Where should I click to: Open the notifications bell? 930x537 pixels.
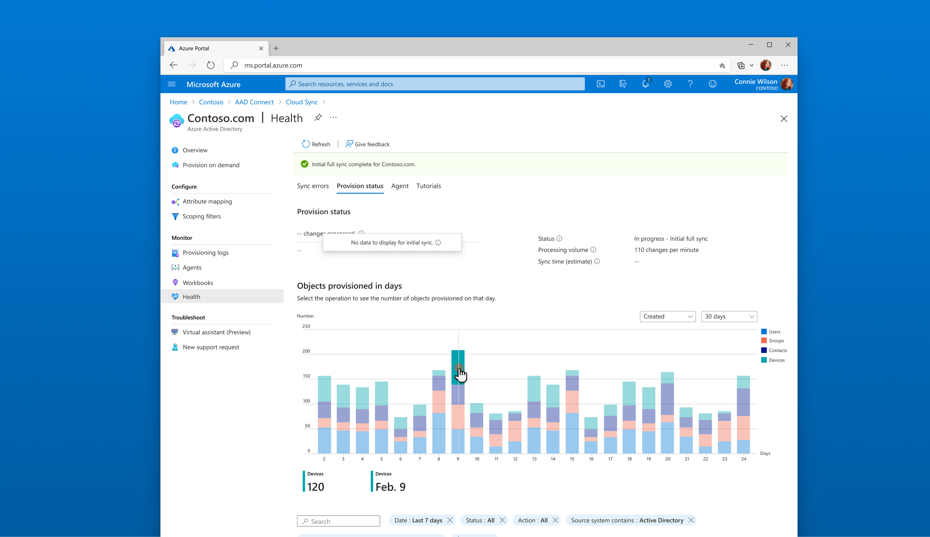point(645,84)
